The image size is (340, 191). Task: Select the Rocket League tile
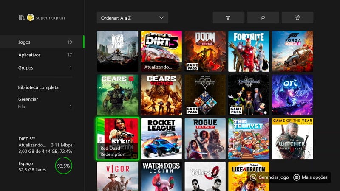pos(161,139)
